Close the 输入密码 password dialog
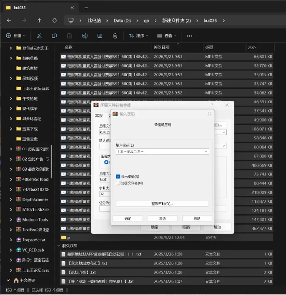 point(209,114)
